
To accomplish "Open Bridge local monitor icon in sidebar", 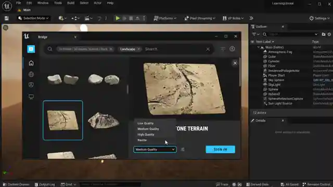I will pyautogui.click(x=31, y=97).
